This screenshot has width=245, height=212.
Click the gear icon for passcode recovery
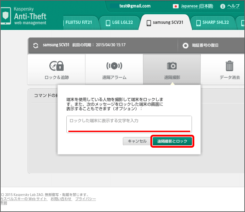tap(185, 45)
